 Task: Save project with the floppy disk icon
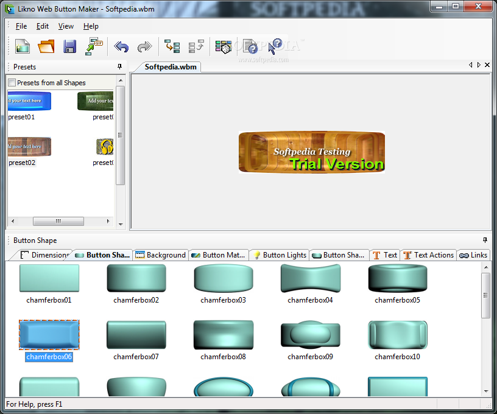[69, 46]
